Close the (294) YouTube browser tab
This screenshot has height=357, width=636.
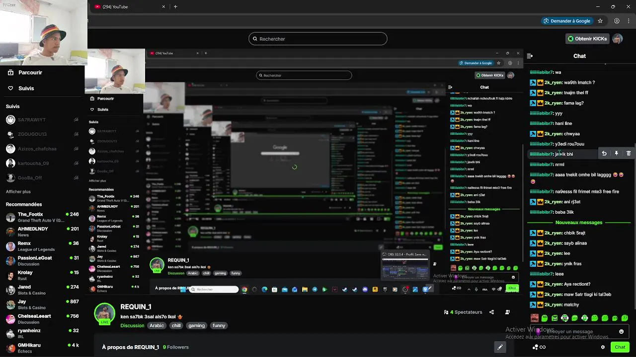click(x=163, y=7)
